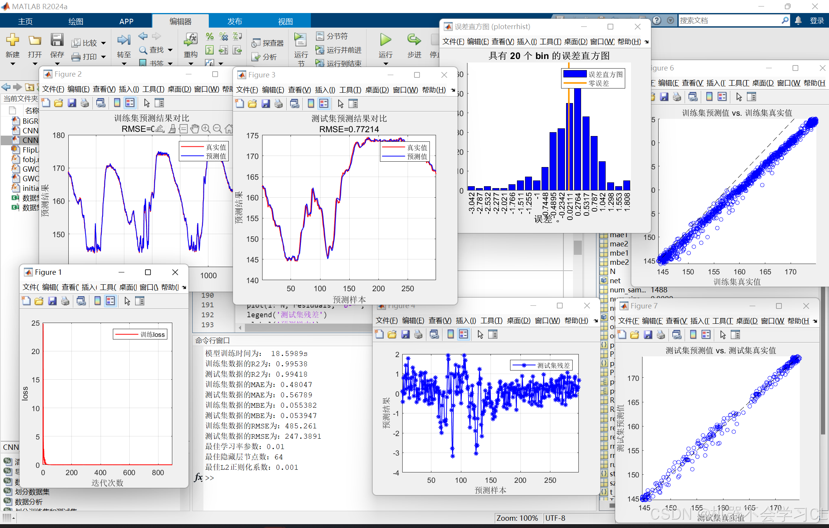
Task: Click the 分析 (Analyze) button
Action: [264, 57]
